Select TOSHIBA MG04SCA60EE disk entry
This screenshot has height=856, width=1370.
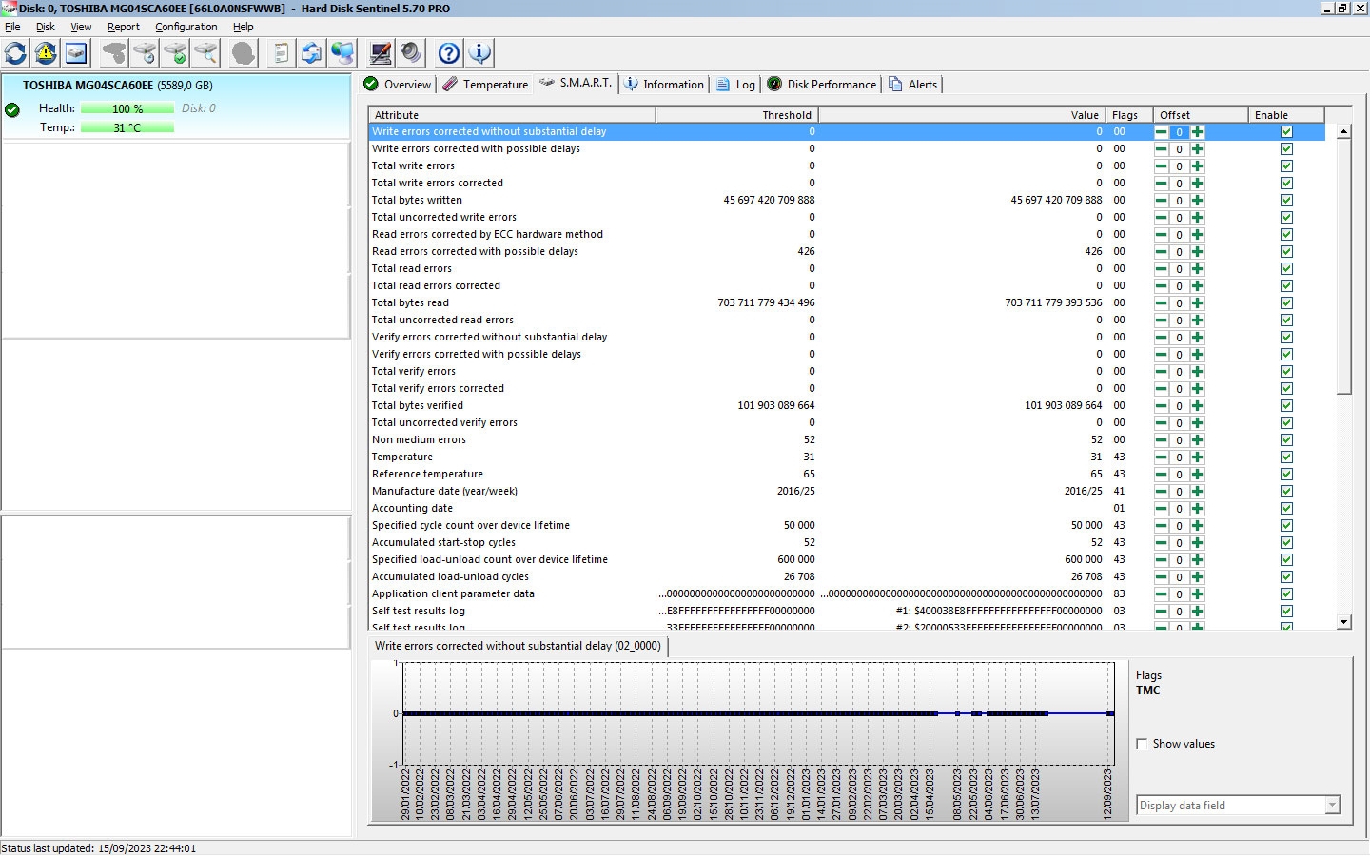[x=118, y=86]
